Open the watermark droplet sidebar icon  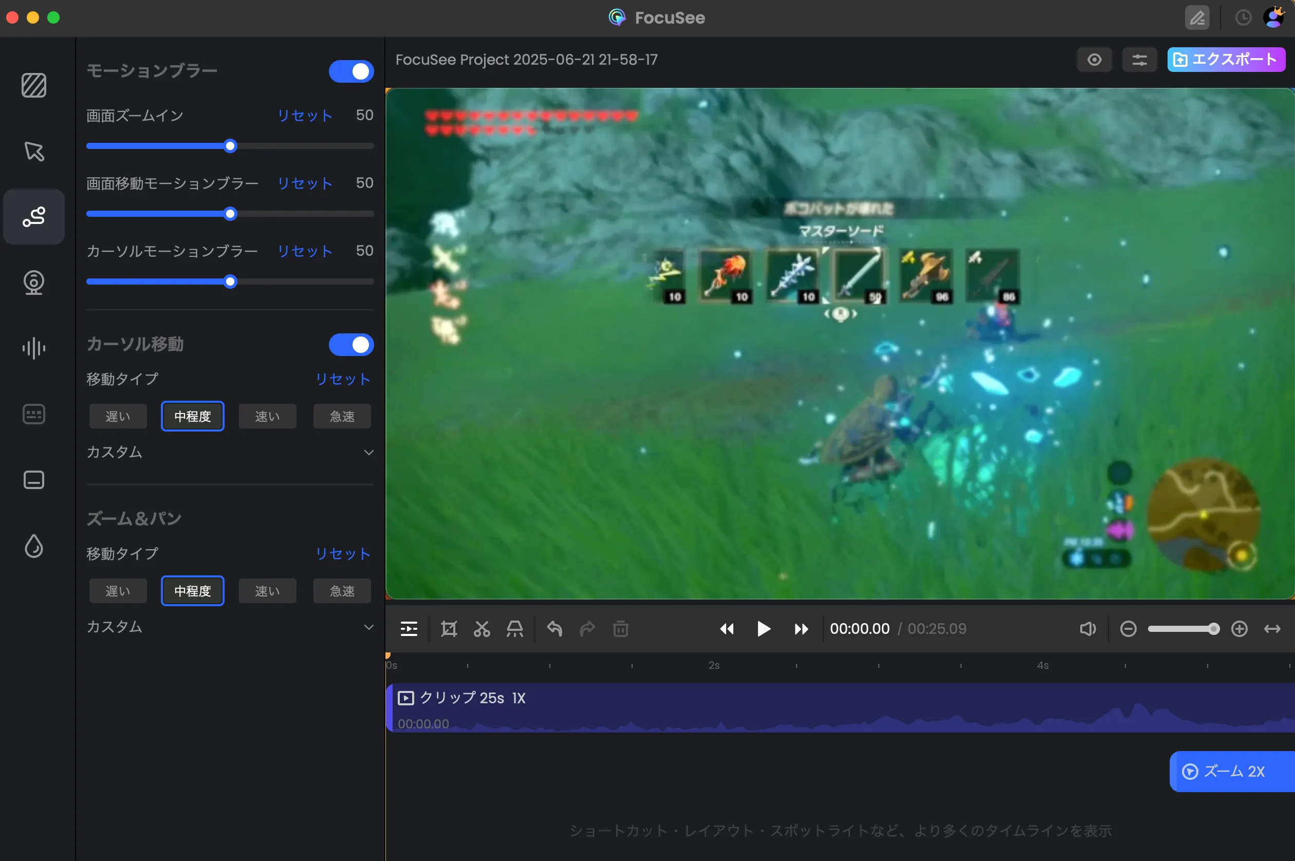point(34,546)
